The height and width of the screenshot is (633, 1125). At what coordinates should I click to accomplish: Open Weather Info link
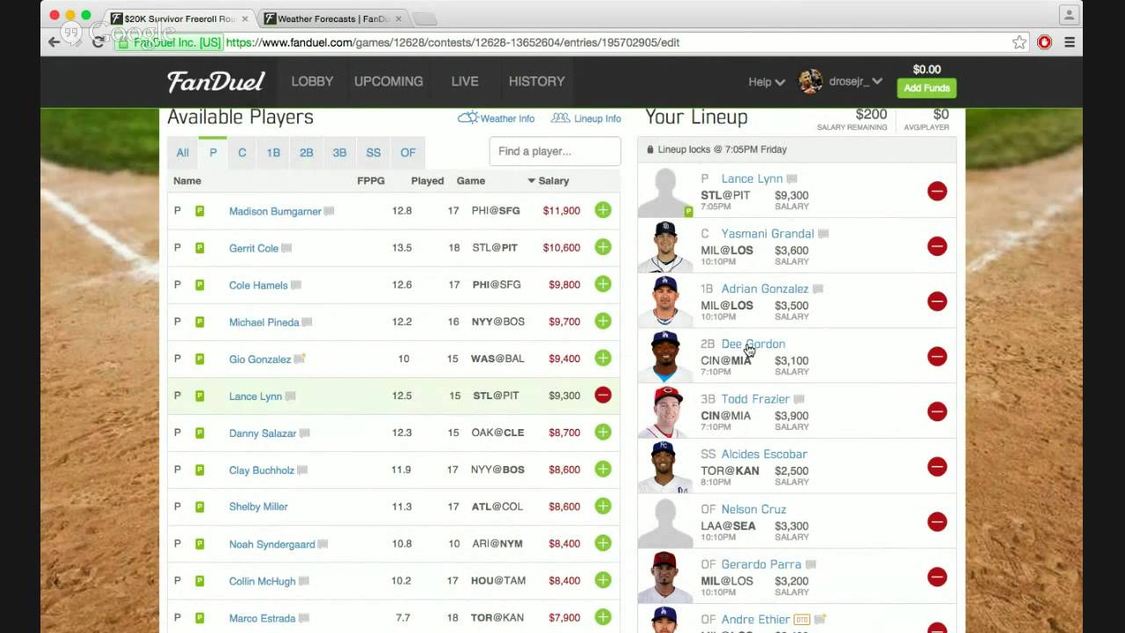coord(497,118)
